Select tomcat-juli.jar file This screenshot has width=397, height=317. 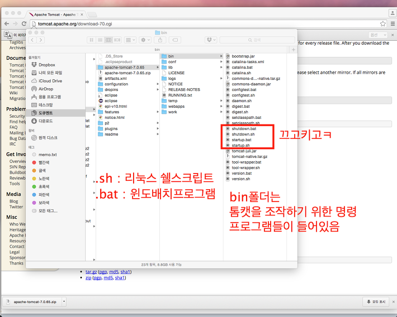coord(241,151)
